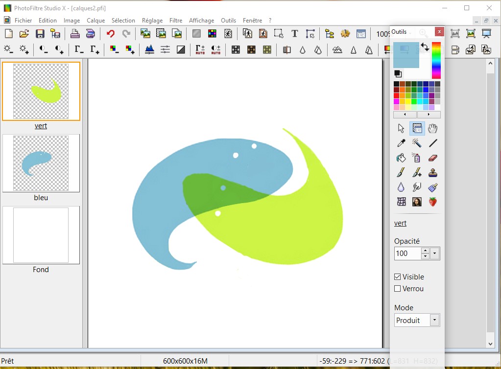Screen dimensions: 501x369
Task: Select the Brush tool
Action: [401, 173]
